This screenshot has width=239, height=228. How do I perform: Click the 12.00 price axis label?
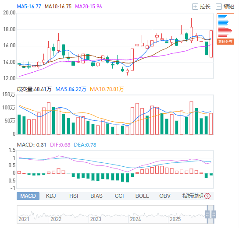9,78
